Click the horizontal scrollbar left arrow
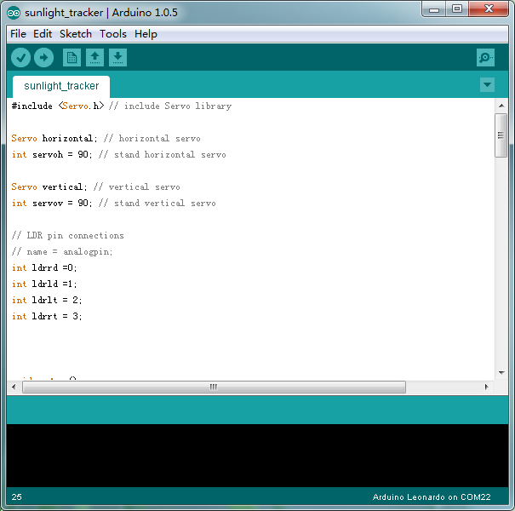 pyautogui.click(x=14, y=387)
